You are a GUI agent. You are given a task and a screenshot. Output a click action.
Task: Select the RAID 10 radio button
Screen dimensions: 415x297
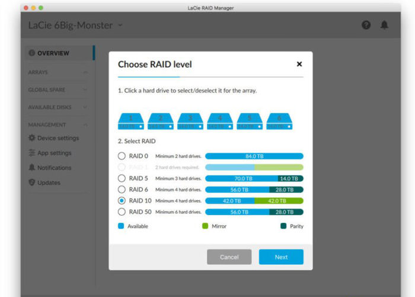pos(122,201)
